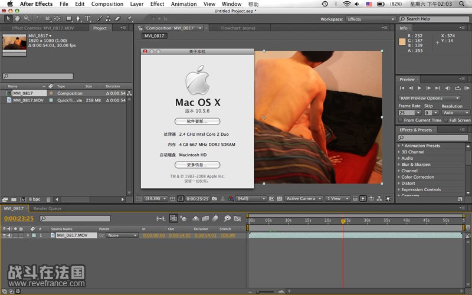Toggle Frame Blending enable icon in timeline
Viewport: 472px width, 295px height.
tap(205, 218)
